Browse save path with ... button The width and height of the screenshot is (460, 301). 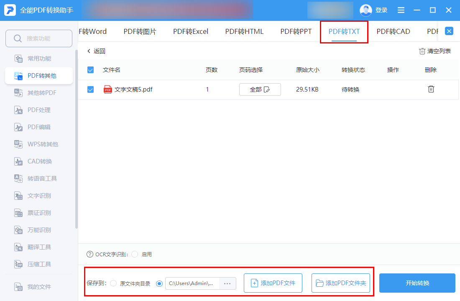pyautogui.click(x=227, y=283)
